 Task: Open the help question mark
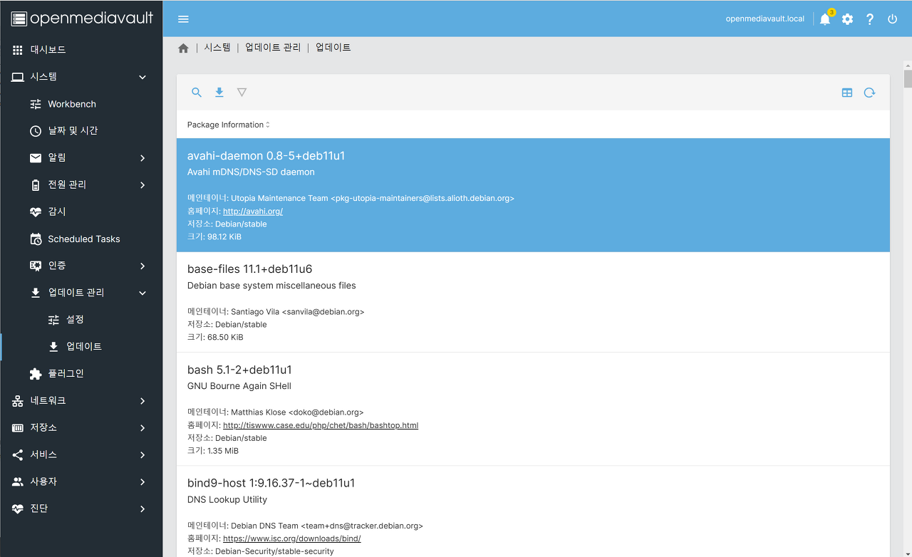[x=870, y=19]
